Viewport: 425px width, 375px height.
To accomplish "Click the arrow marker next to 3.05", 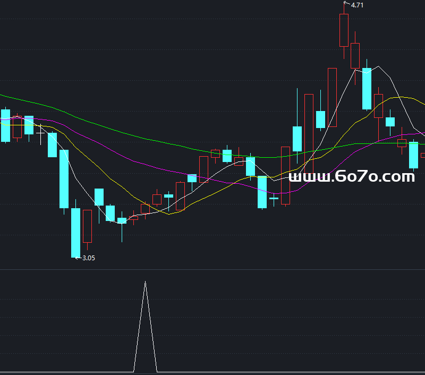I will 78,258.
